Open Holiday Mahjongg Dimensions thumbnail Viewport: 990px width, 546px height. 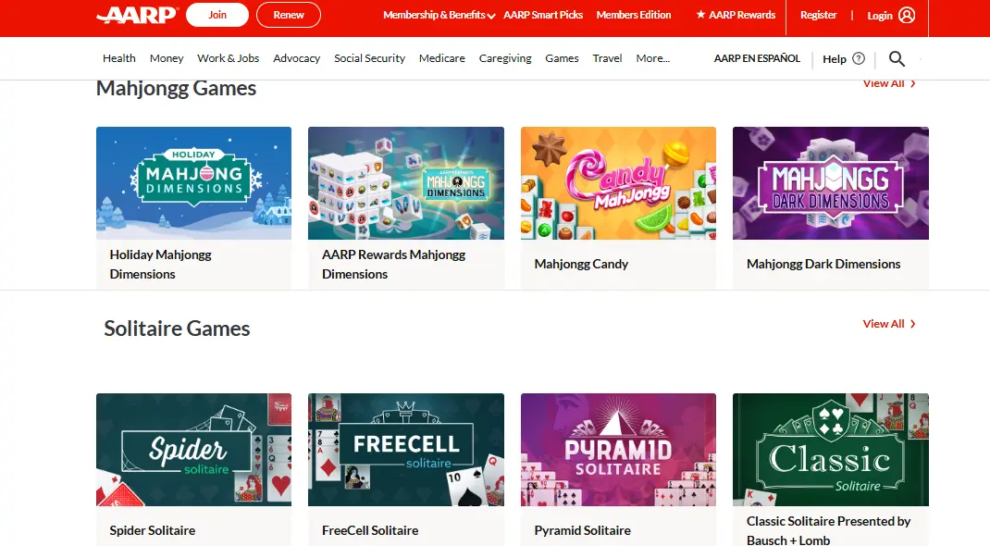193,183
